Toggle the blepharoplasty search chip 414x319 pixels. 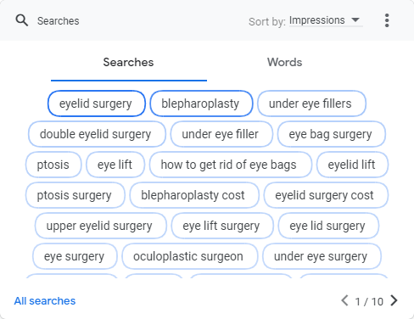pyautogui.click(x=201, y=104)
